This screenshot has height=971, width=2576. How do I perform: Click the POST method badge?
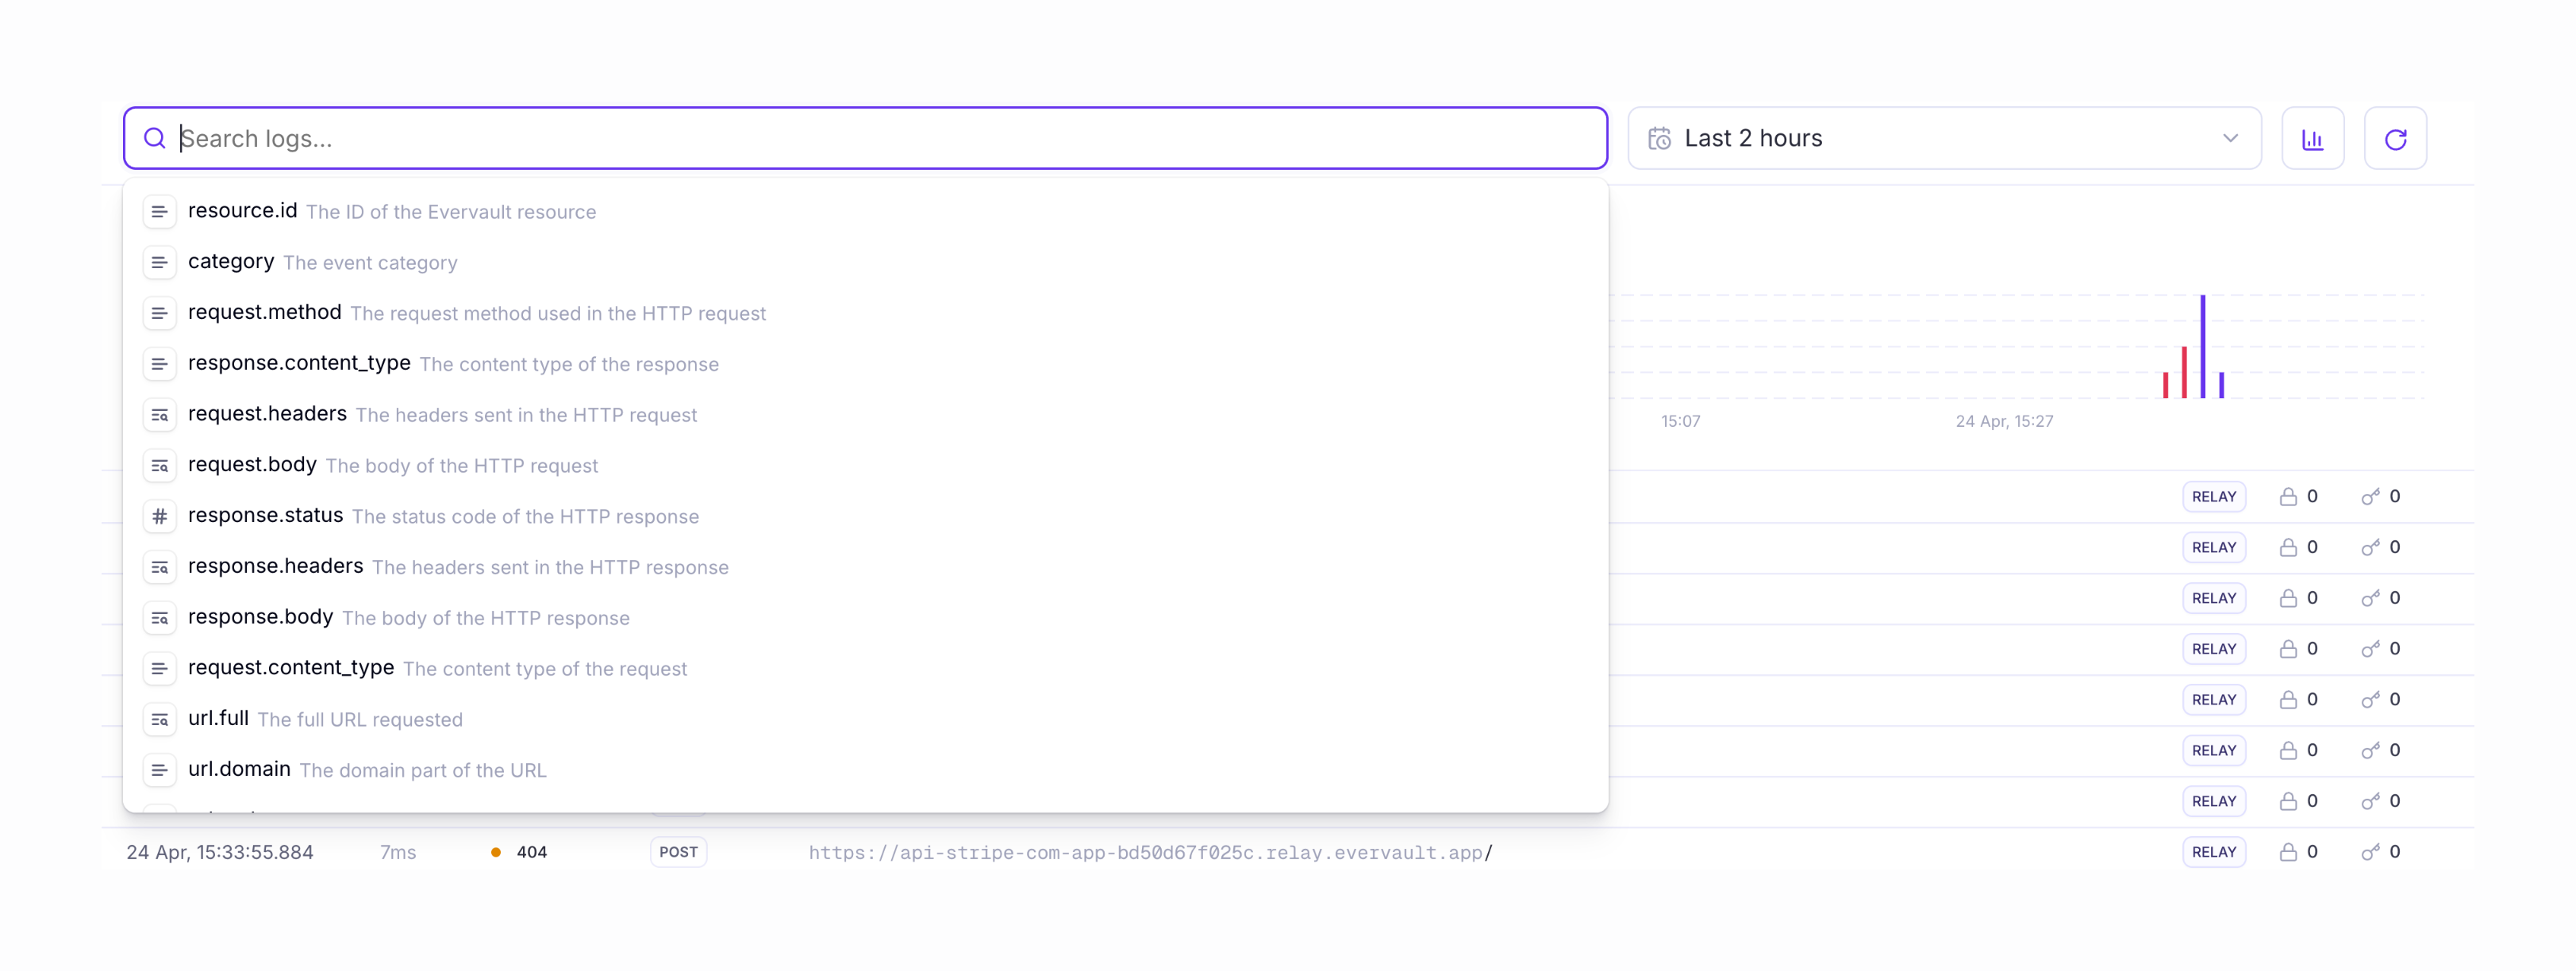(x=678, y=853)
